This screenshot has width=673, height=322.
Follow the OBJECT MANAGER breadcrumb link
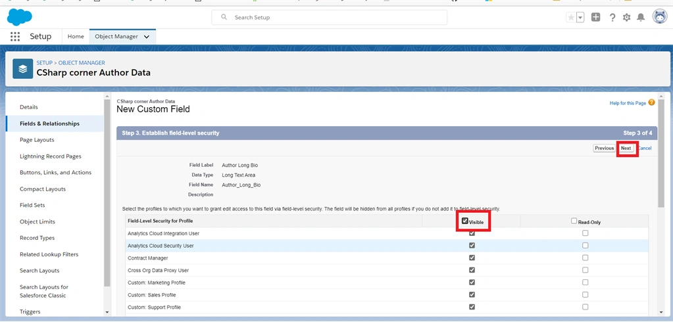pyautogui.click(x=82, y=62)
